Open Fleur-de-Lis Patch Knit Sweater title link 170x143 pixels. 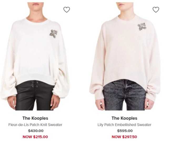[35, 125]
